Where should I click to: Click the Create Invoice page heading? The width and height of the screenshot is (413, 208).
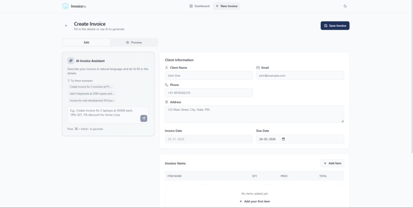(x=90, y=24)
